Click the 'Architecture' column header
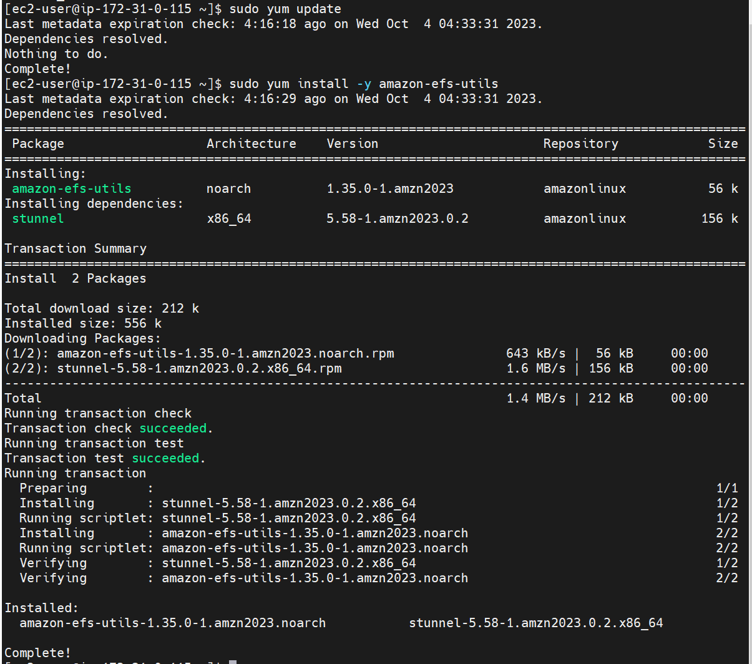Screen dimensions: 752x664 click(251, 144)
